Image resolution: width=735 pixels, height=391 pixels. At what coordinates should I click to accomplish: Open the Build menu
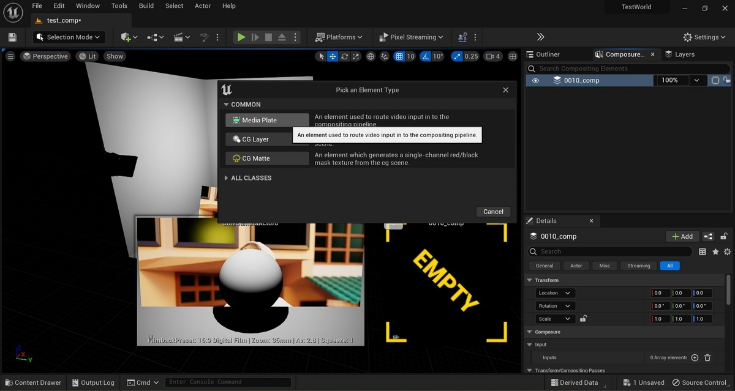coord(146,6)
